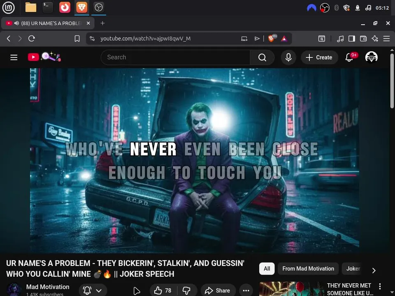Go back to the previous page
Image resolution: width=395 pixels, height=296 pixels.
point(9,39)
